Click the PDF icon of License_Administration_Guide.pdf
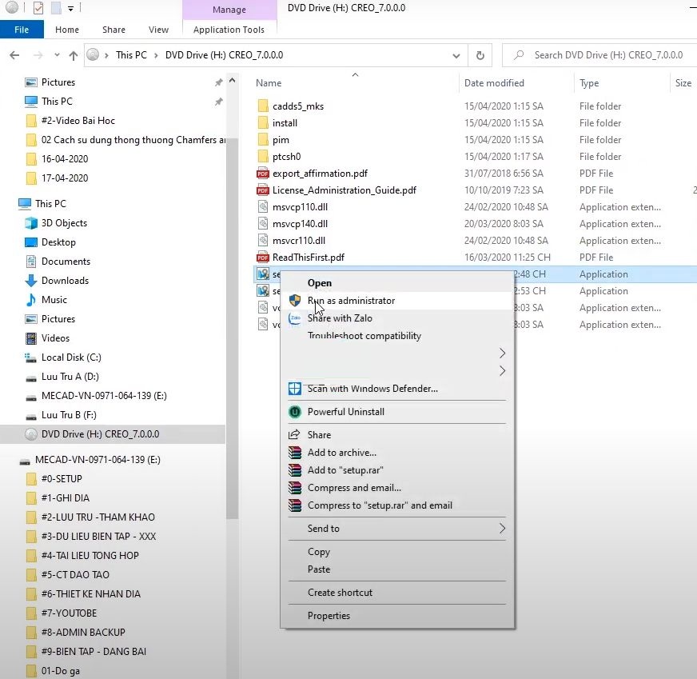The width and height of the screenshot is (697, 679). [x=263, y=190]
